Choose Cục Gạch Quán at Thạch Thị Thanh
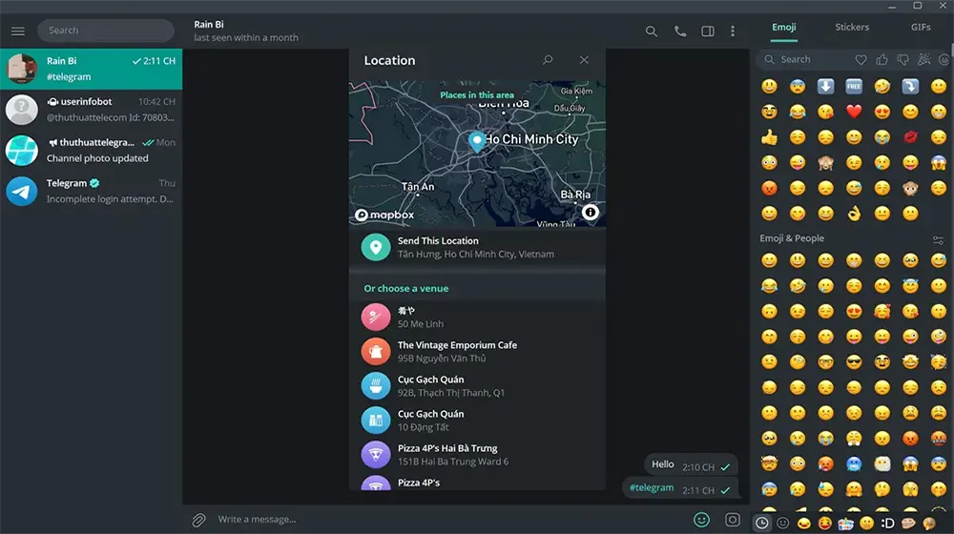The height and width of the screenshot is (534, 954). coord(477,385)
